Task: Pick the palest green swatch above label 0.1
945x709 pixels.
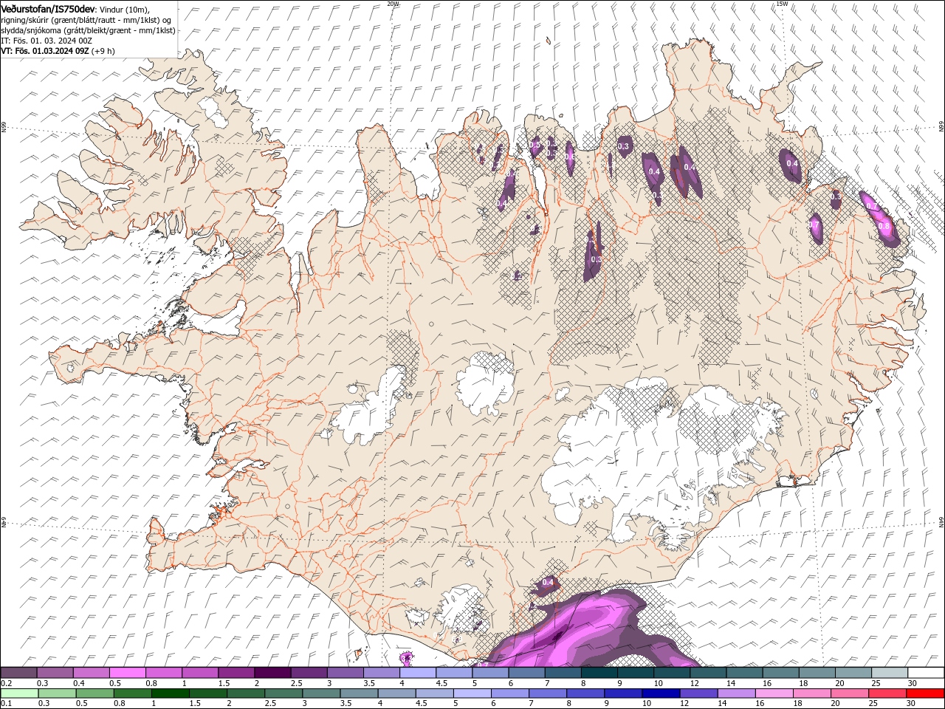Action: tap(19, 693)
